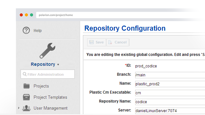Click the Repository Name label
This screenshot has width=205, height=115.
click(x=115, y=101)
